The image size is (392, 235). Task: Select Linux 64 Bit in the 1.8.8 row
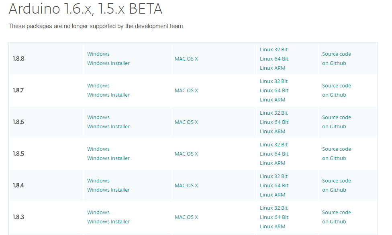[x=274, y=59]
